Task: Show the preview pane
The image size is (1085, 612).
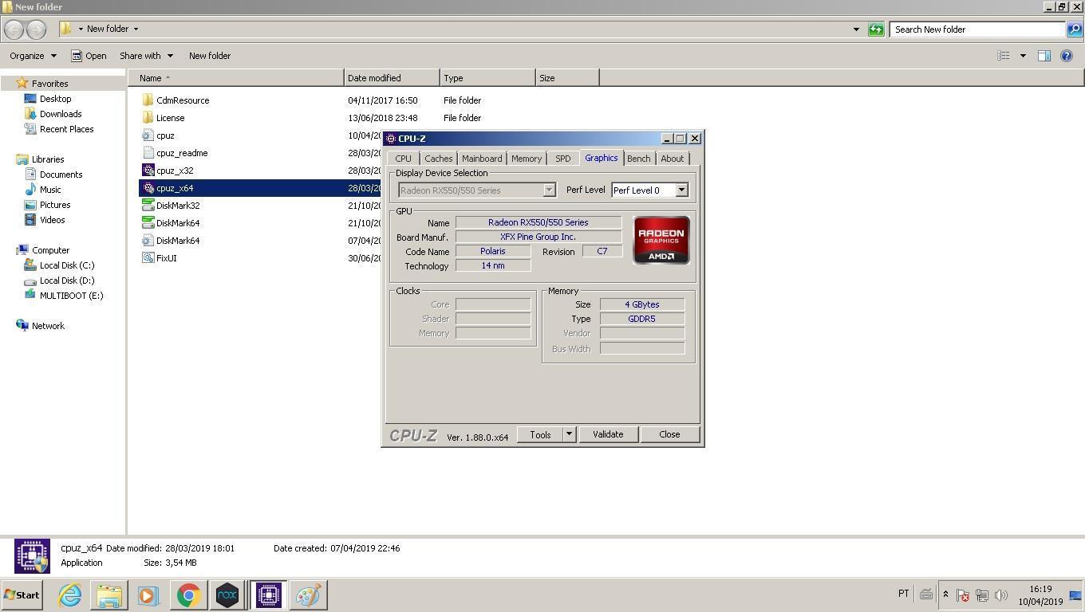Action: [1044, 56]
